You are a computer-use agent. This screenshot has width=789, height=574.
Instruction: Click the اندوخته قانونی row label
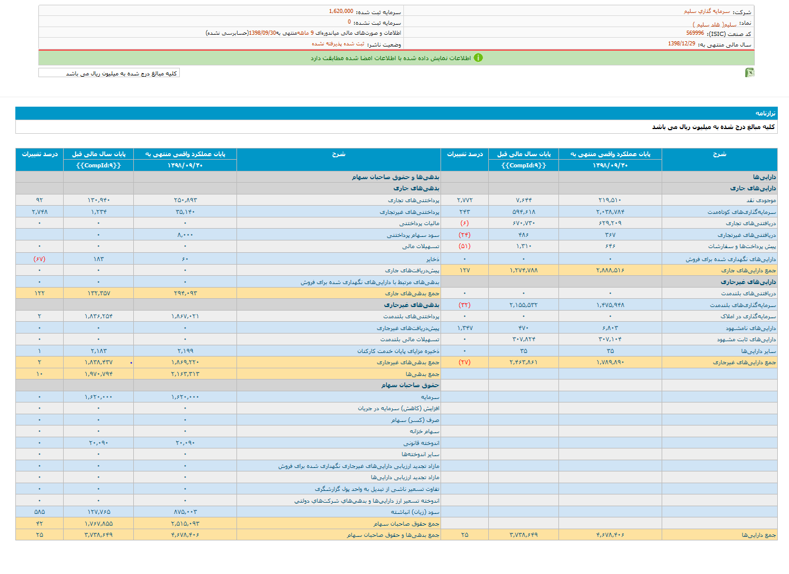pos(421,443)
